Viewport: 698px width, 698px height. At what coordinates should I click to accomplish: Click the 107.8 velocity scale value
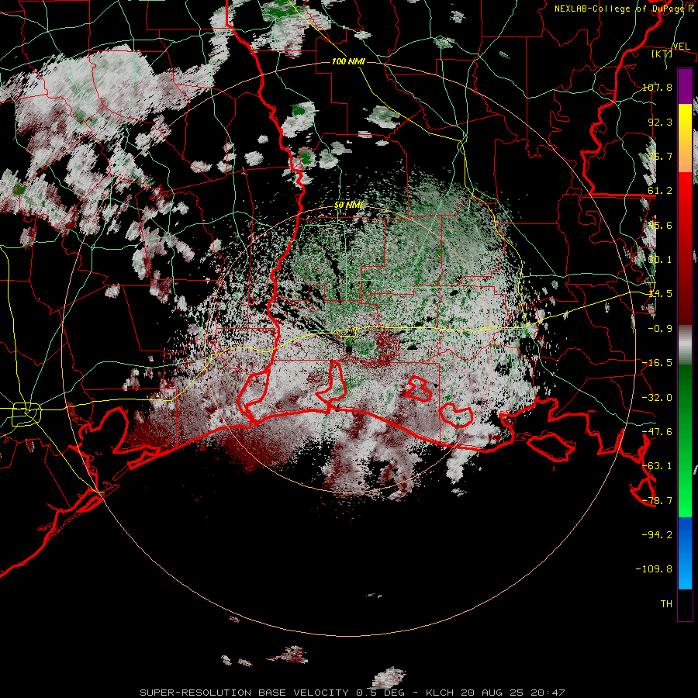click(657, 87)
